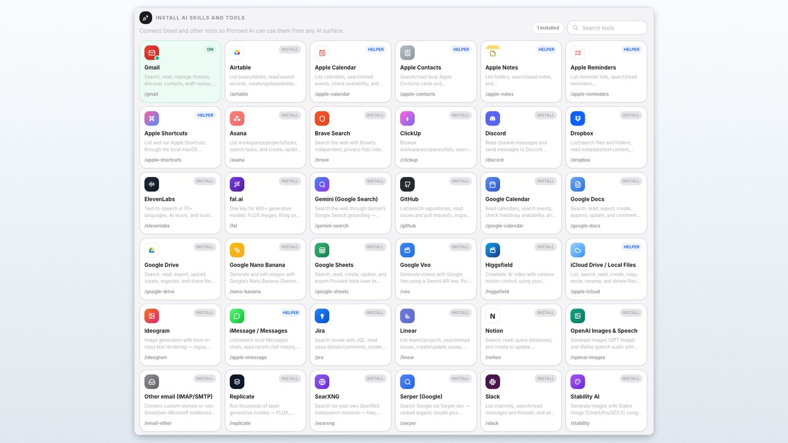Click the Google Sheets icon
788x443 pixels.
click(x=322, y=250)
